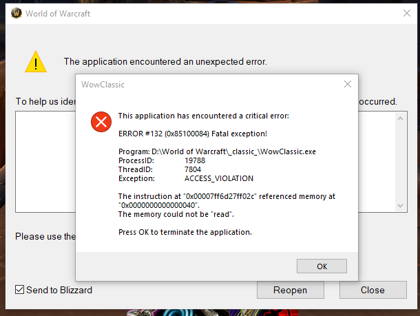
Task: Click the World of Warcraft title bar icon
Action: (14, 13)
